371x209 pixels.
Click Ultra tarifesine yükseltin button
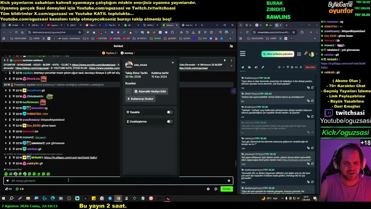click(x=278, y=54)
